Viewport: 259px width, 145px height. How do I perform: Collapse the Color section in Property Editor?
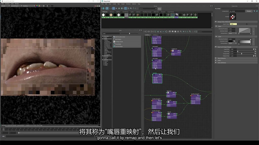[x=216, y=37]
